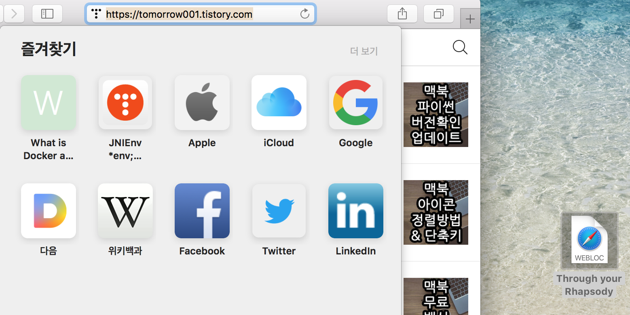Image resolution: width=630 pixels, height=315 pixels.
Task: Reload the current tistory page
Action: (305, 13)
